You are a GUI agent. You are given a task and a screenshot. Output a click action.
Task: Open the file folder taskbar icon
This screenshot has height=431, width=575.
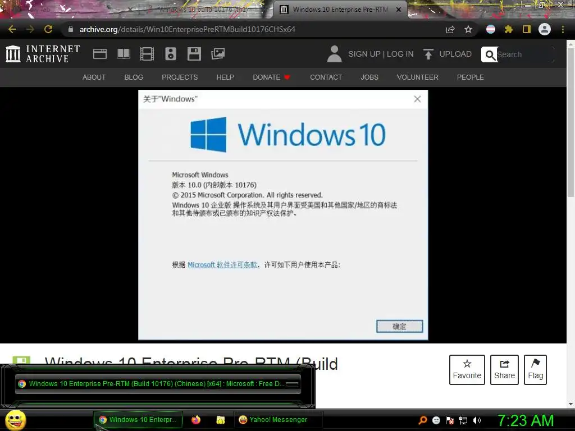(220, 420)
